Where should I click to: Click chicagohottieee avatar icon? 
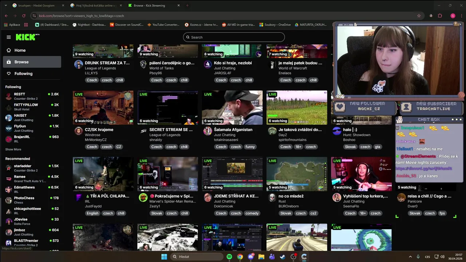[9, 211]
